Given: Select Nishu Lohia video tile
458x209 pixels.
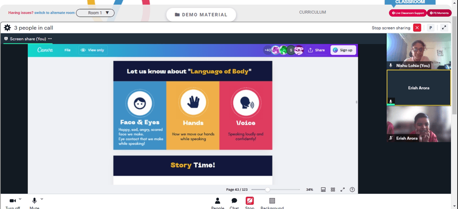Looking at the screenshot, I should pyautogui.click(x=419, y=51).
